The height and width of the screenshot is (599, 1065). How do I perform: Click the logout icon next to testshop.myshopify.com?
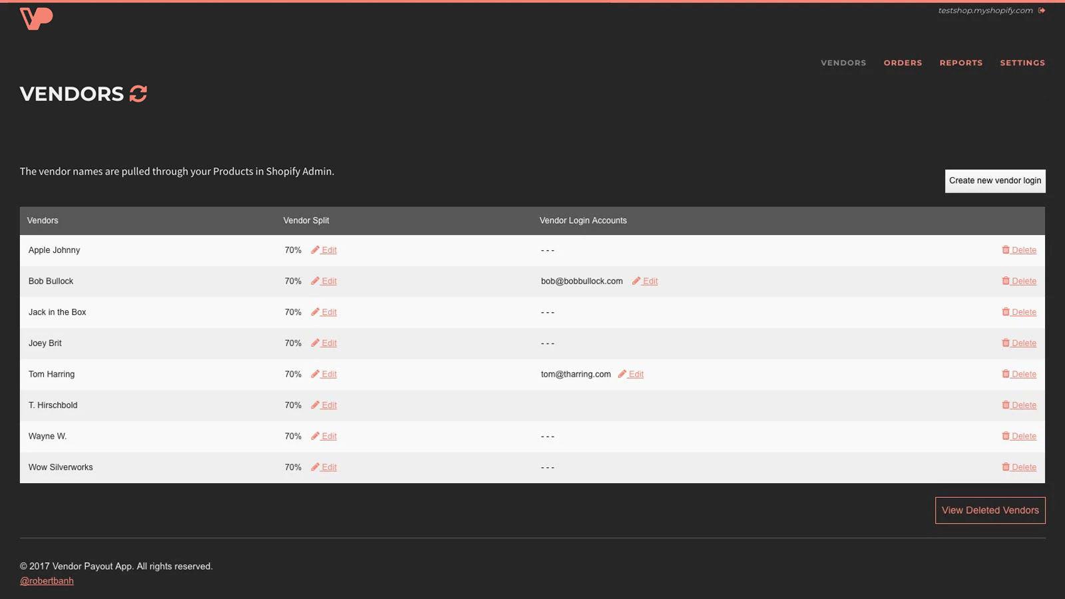[x=1040, y=11]
